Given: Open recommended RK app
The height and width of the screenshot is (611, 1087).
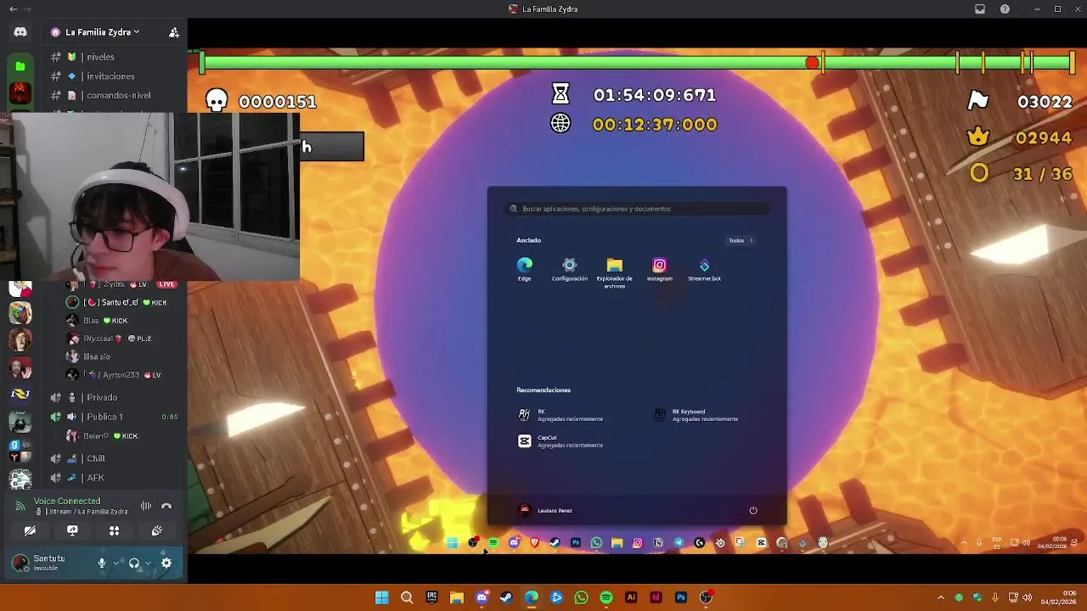Looking at the screenshot, I should 560,415.
